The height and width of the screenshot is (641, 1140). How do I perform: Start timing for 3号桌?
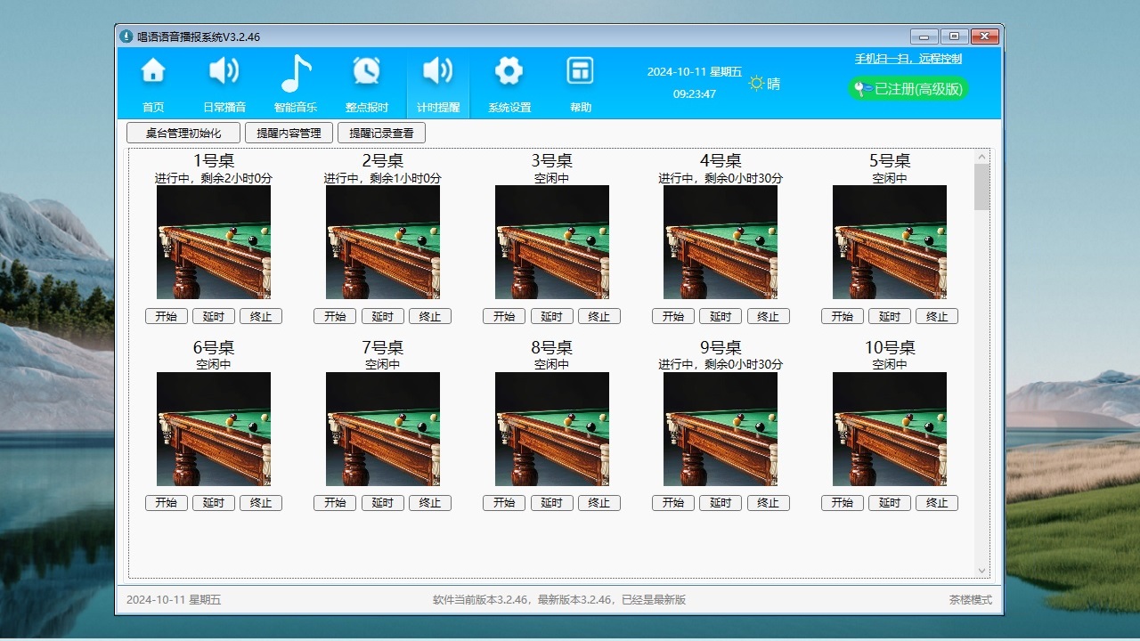(x=503, y=315)
